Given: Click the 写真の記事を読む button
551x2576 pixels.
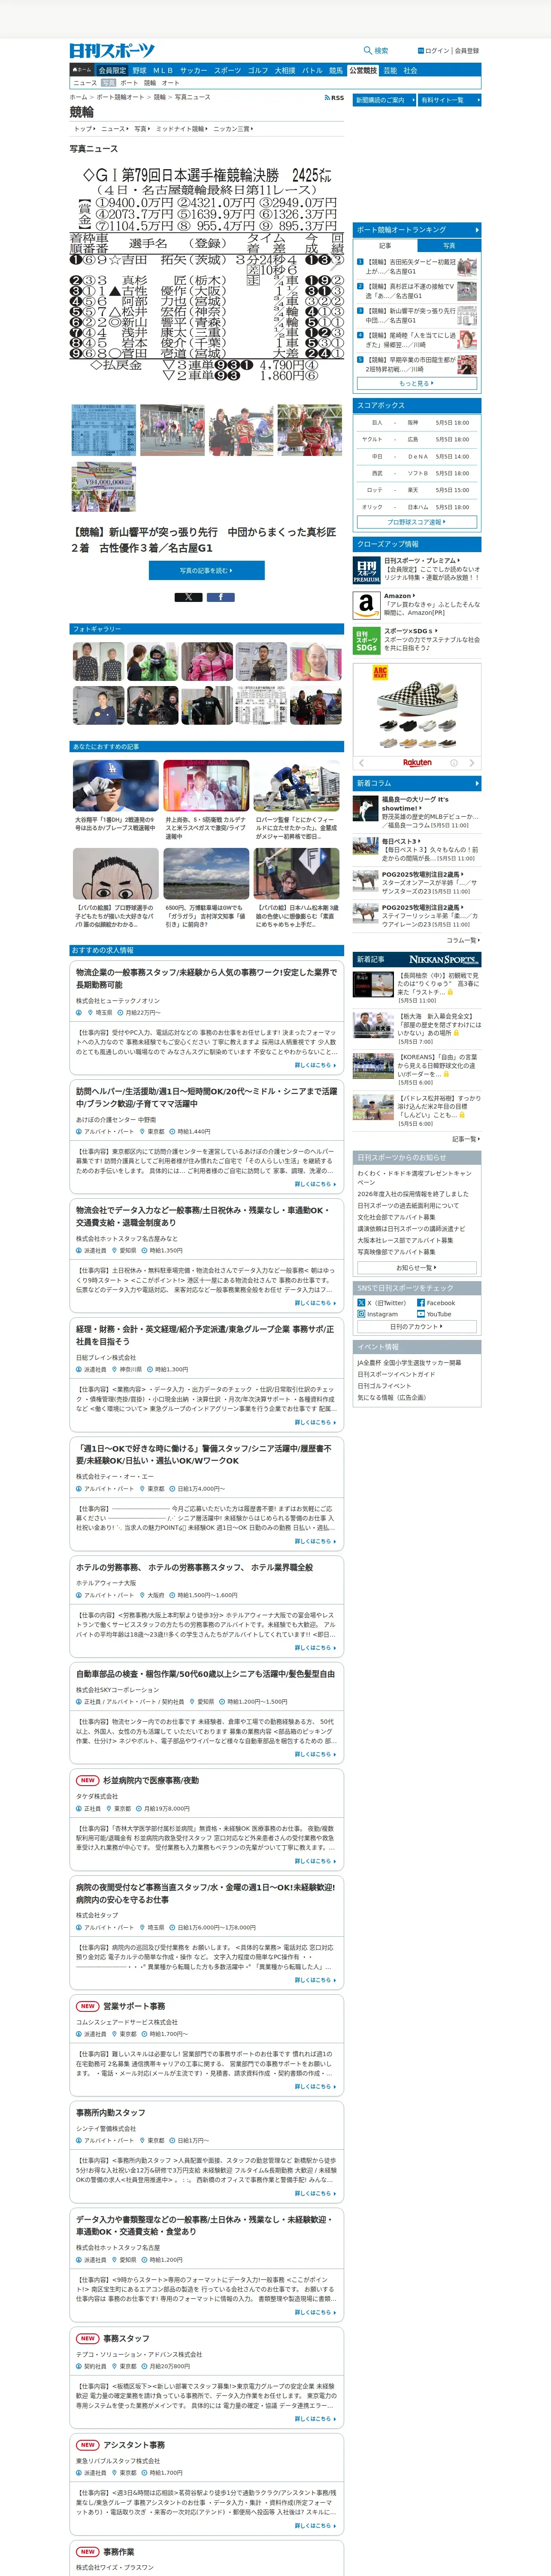Looking at the screenshot, I should tap(207, 570).
